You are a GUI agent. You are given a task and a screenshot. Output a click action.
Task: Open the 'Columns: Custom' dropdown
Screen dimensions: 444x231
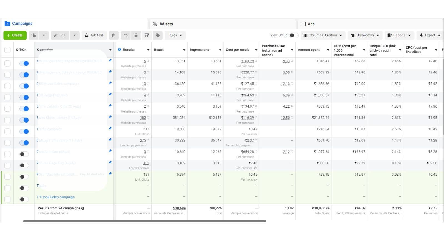[323, 35]
